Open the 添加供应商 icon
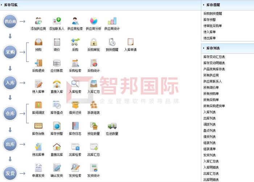This screenshot has width=254, height=182. (x=38, y=21)
